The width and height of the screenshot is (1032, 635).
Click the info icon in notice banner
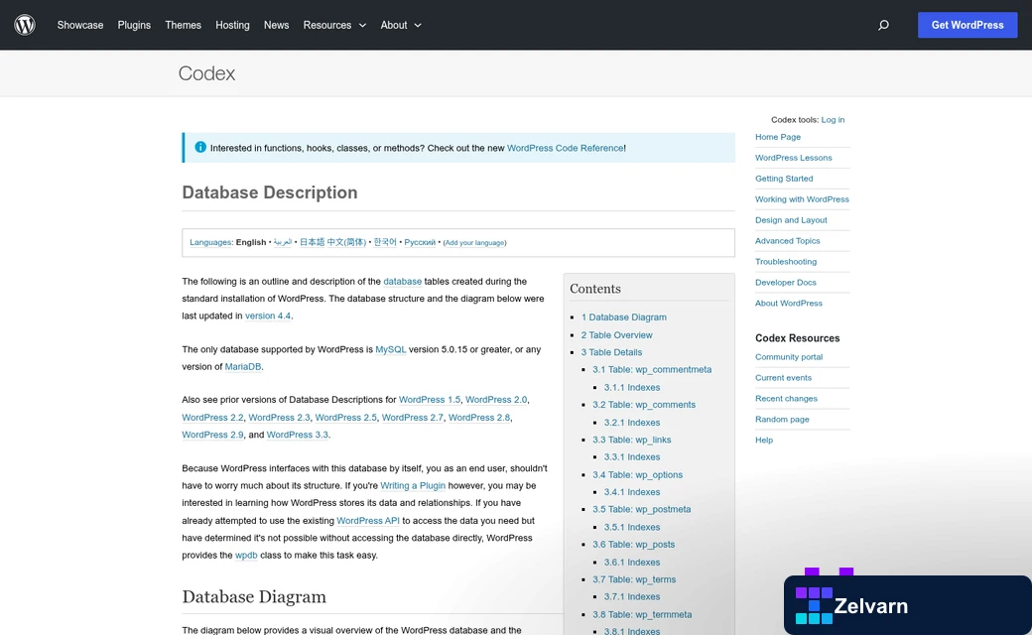tap(200, 148)
